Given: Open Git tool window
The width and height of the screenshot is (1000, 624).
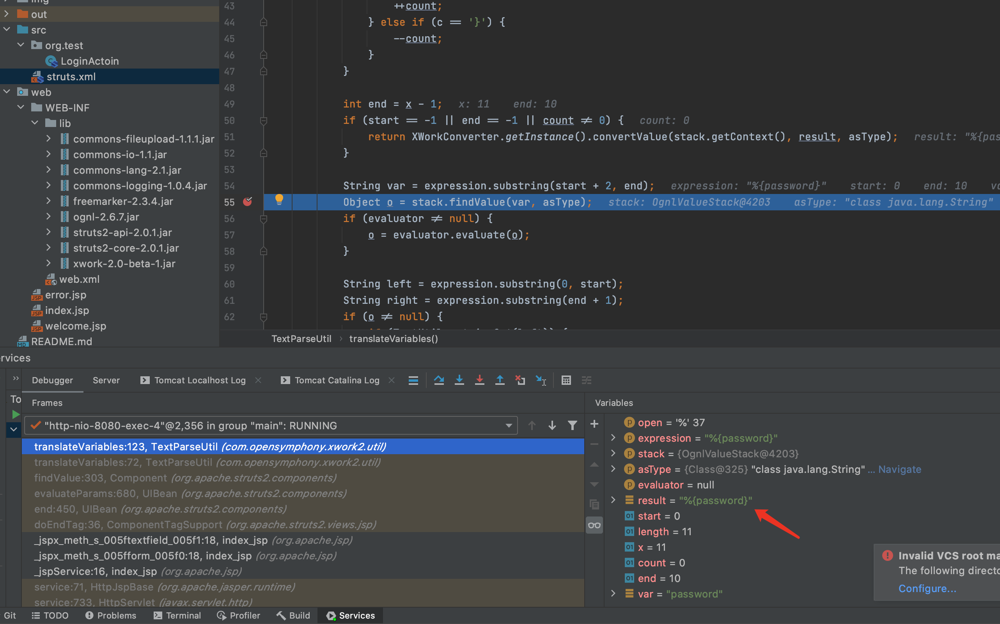Looking at the screenshot, I should coord(9,615).
